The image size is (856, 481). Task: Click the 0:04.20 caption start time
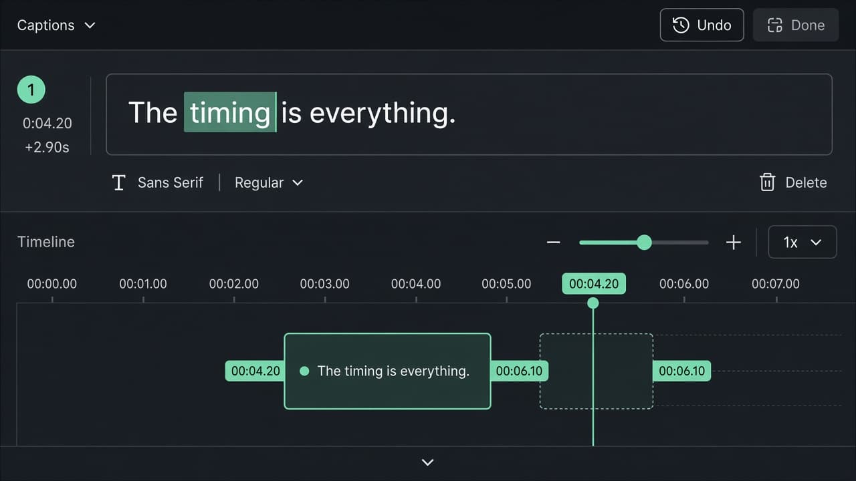click(47, 124)
